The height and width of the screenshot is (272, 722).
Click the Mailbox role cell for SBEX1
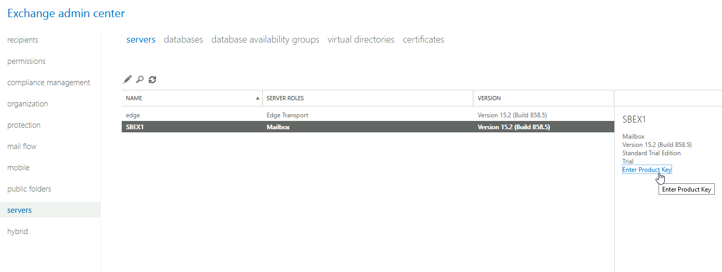pyautogui.click(x=278, y=127)
